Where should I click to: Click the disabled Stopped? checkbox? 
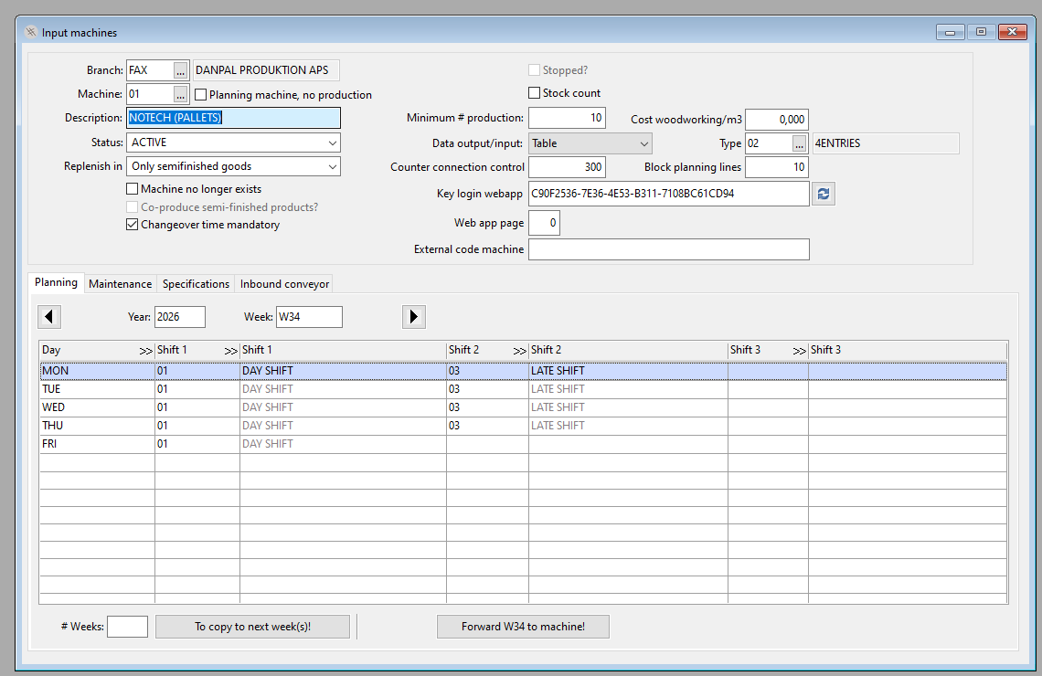pyautogui.click(x=535, y=69)
